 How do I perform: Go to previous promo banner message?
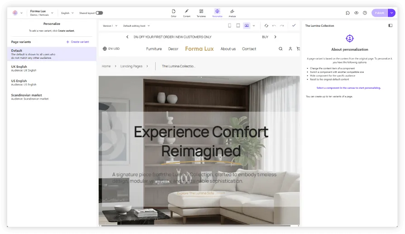[x=127, y=37]
